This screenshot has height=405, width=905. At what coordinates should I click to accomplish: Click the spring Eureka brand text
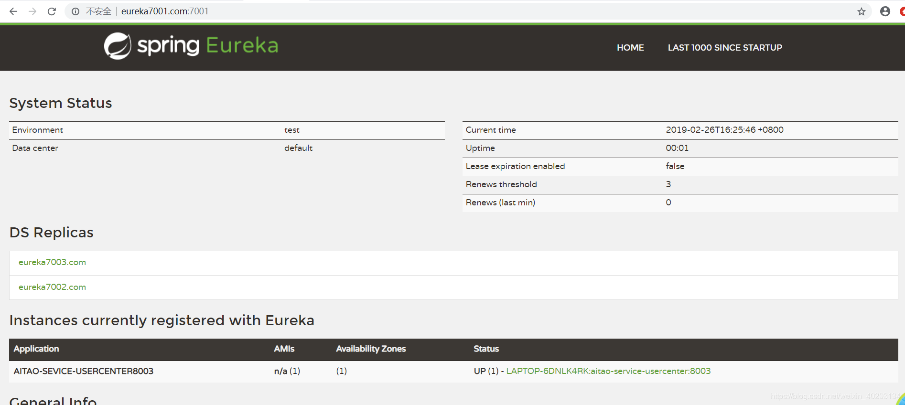pos(208,46)
